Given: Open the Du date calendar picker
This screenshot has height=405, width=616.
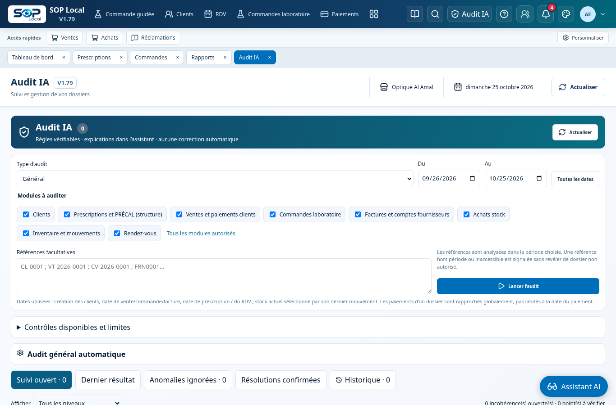Looking at the screenshot, I should (x=472, y=179).
